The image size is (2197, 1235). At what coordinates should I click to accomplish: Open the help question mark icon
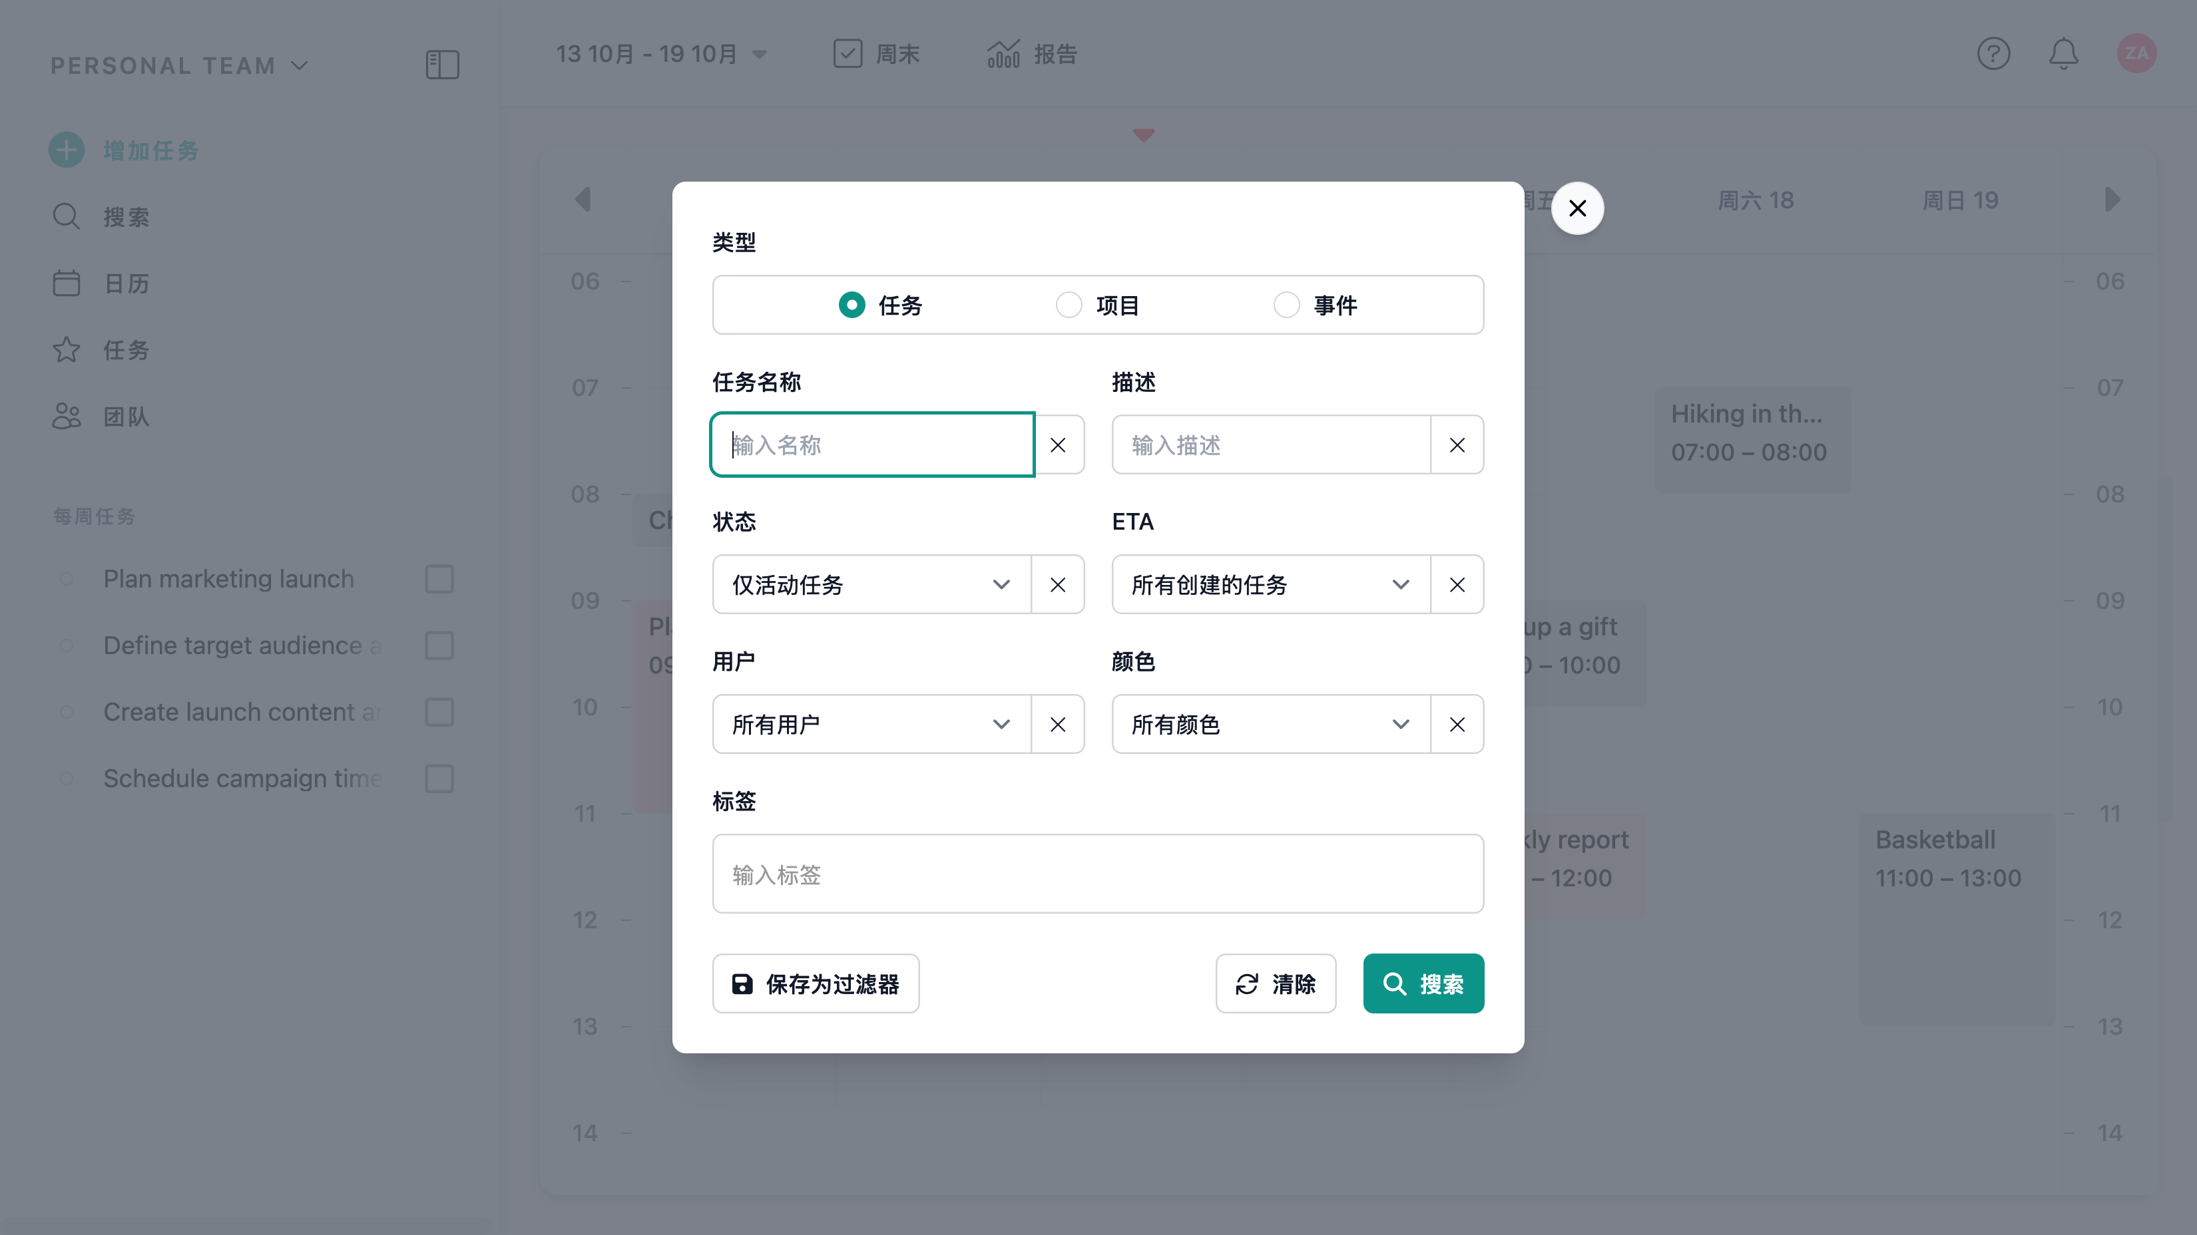1993,54
